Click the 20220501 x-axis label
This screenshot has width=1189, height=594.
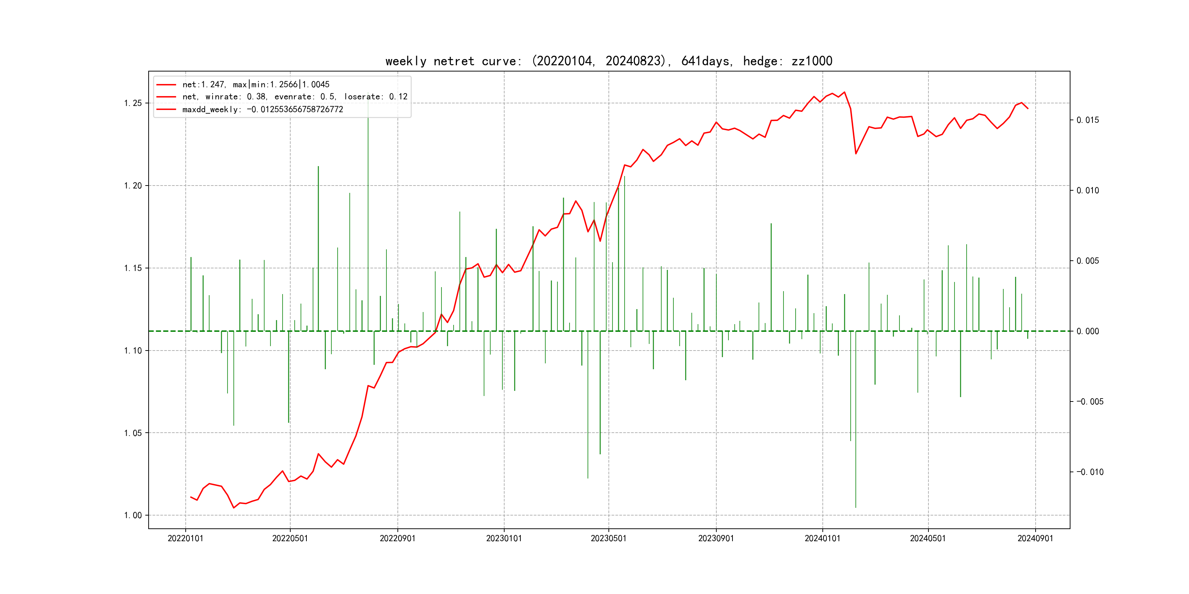tap(290, 539)
